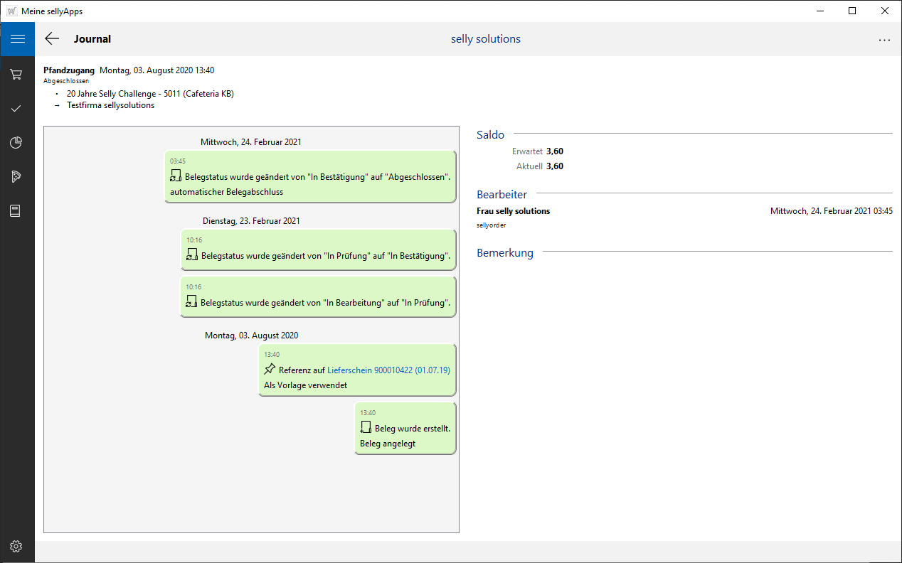Click the Bemerkung section header
The height and width of the screenshot is (563, 902).
(504, 252)
